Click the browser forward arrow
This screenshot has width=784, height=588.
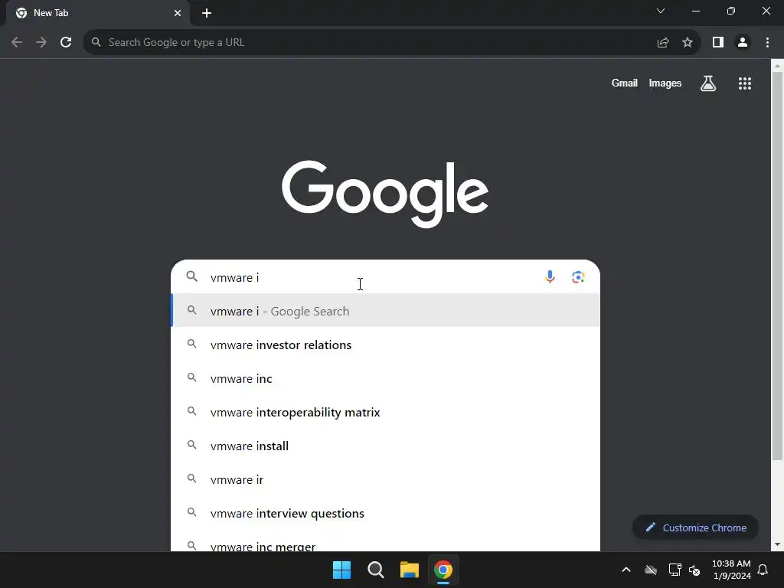(41, 43)
